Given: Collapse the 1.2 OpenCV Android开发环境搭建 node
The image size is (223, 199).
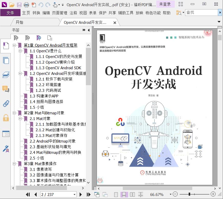Looking at the screenshot, I should [x=20, y=73].
